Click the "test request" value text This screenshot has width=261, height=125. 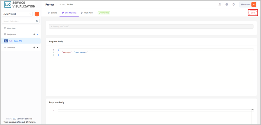[x=81, y=52]
